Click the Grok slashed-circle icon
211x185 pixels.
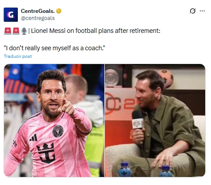(x=193, y=11)
